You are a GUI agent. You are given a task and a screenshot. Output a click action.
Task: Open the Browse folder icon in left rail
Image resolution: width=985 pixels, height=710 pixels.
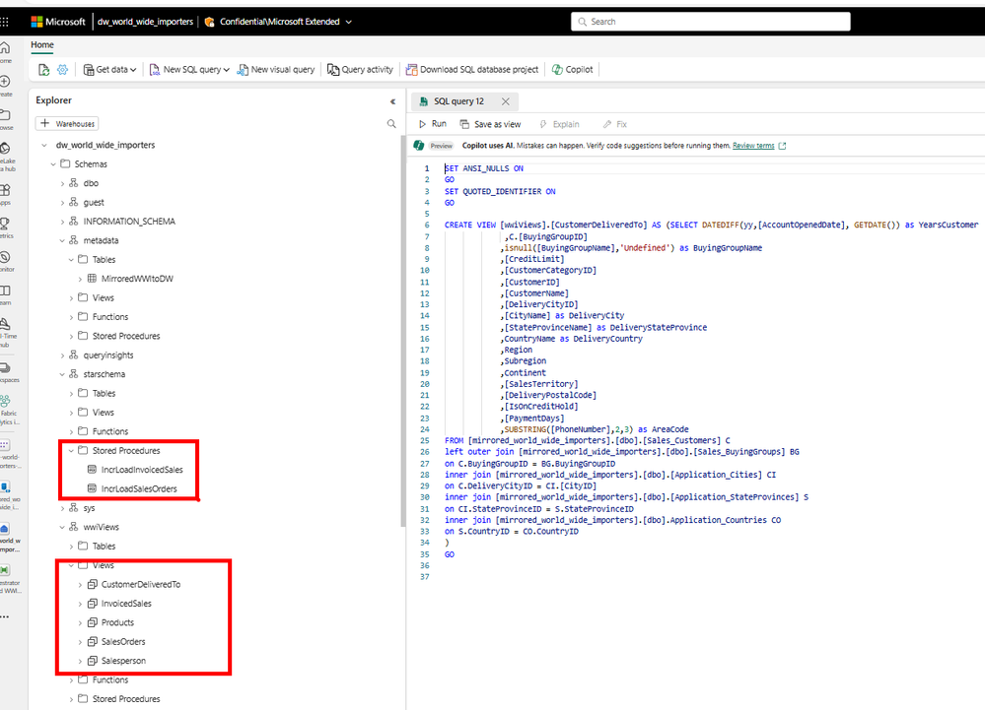(x=5, y=115)
